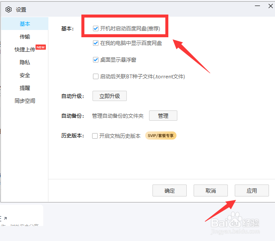Click the 自动升级 label
Viewport: 275px width, 241px height.
click(73, 96)
